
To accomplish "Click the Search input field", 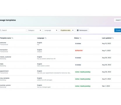I will pyautogui.click(x=13, y=30).
